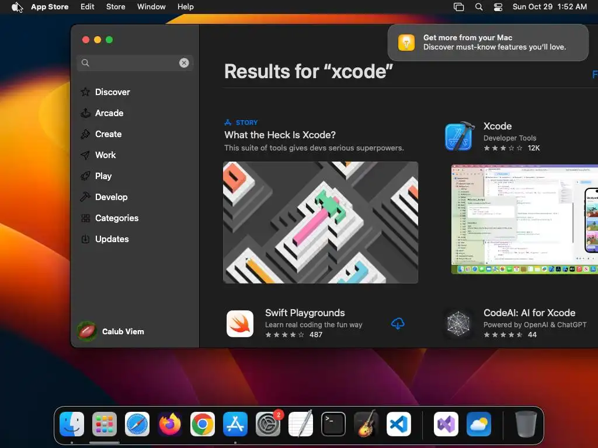Launch Firefox from the Dock
Viewport: 598px width, 448px height.
point(170,424)
